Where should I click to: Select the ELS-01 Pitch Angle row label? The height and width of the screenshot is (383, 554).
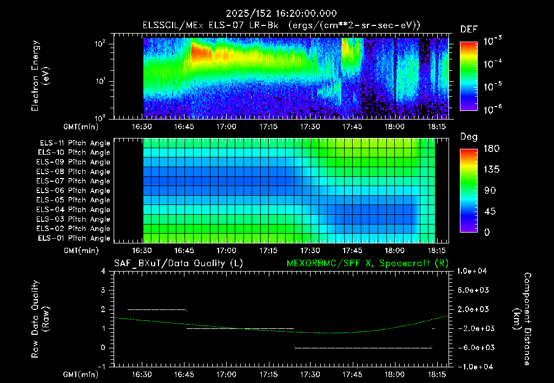point(74,238)
